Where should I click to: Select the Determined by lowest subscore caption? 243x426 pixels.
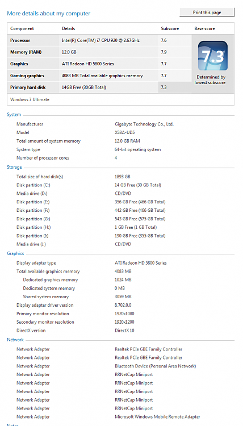pos(211,80)
